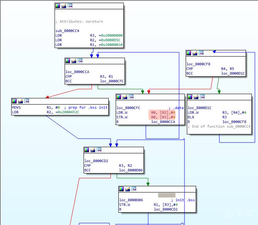258x225 pixels.
Task: Click the edit pencil icon in the loc_8000CCA block
Action: 74,61
